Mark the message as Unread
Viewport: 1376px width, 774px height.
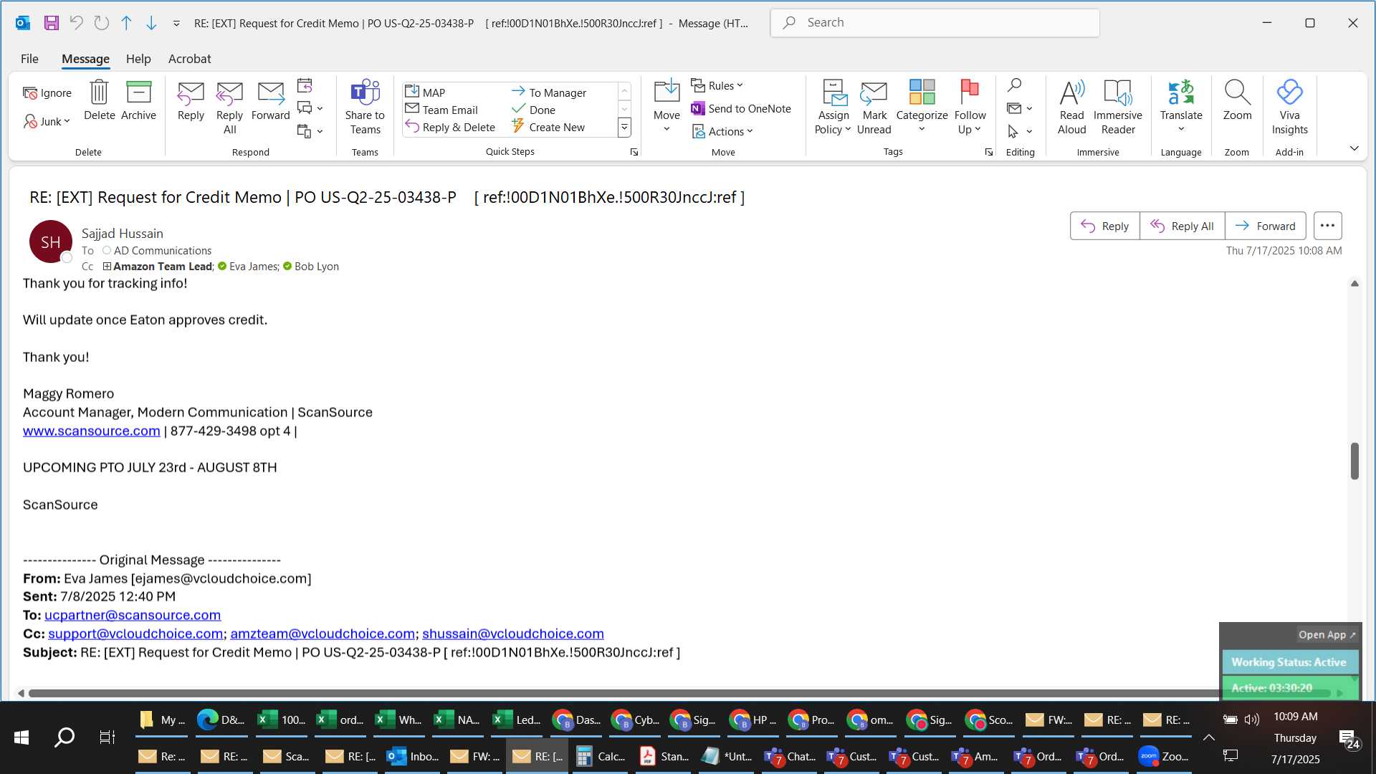(874, 107)
